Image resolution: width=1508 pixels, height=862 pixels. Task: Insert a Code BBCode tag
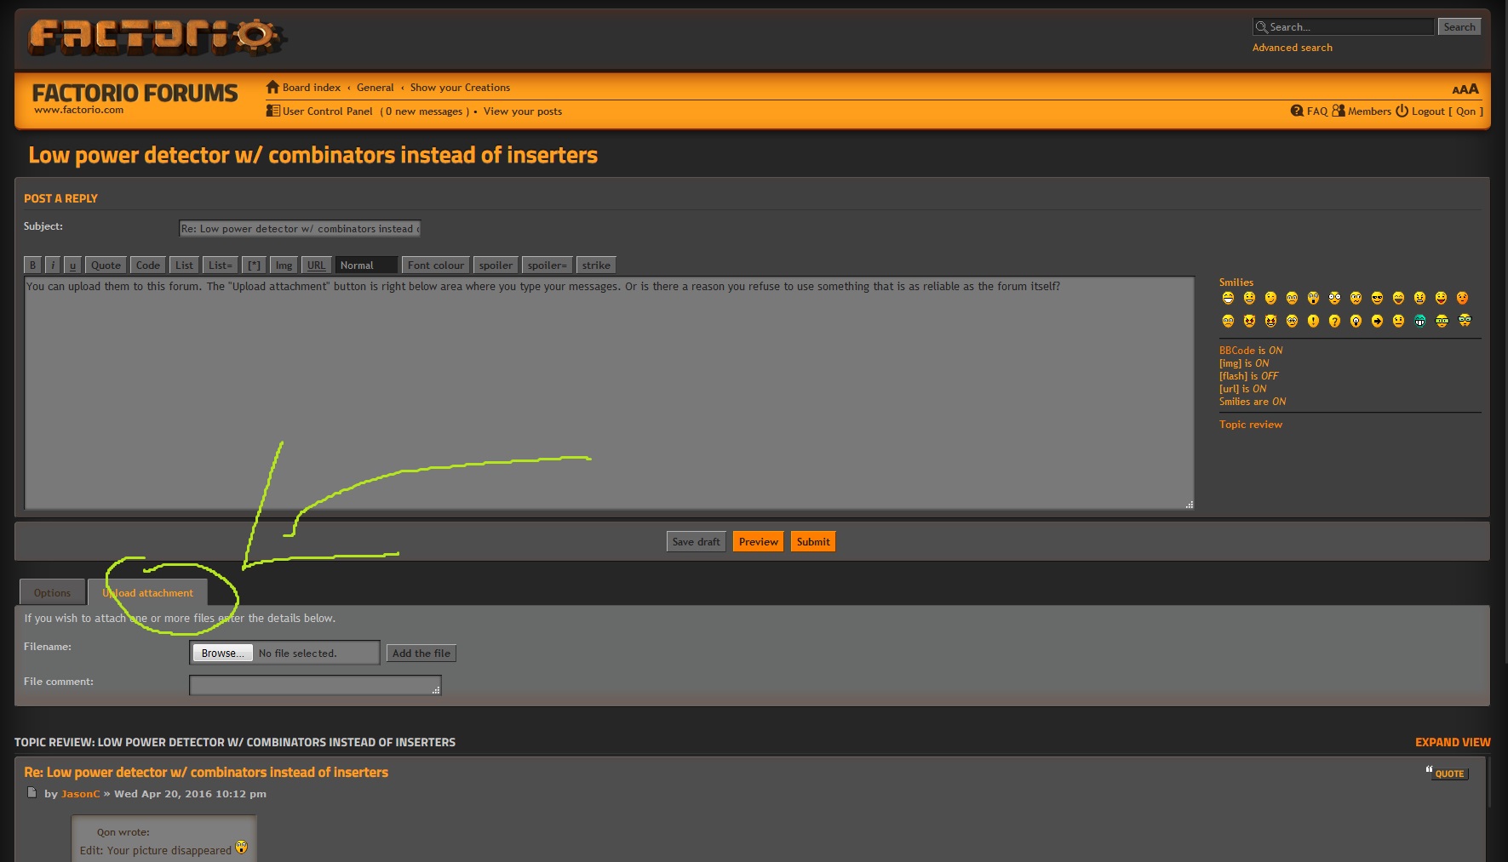148,265
